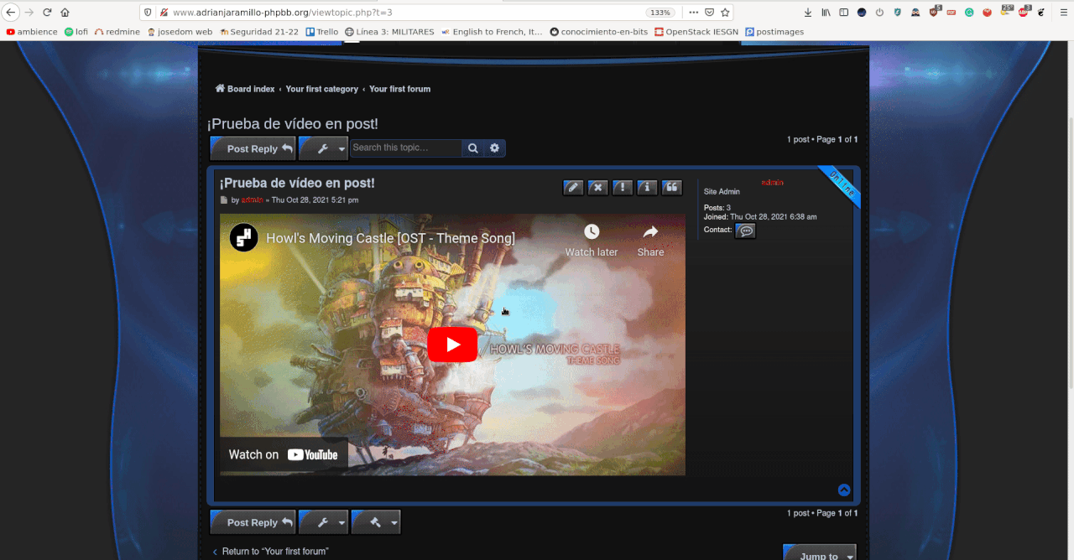Viewport: 1074px width, 560px height.
Task: Toggle the sidebar icon in the browser toolbar
Action: [x=843, y=13]
